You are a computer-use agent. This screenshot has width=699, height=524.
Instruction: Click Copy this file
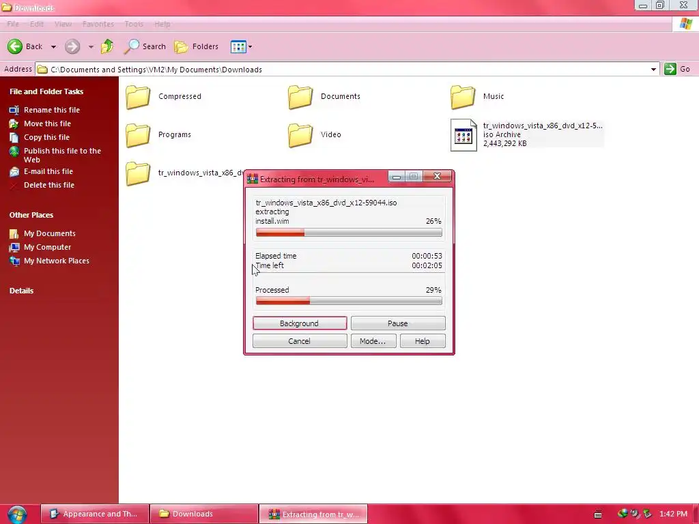[x=46, y=137]
